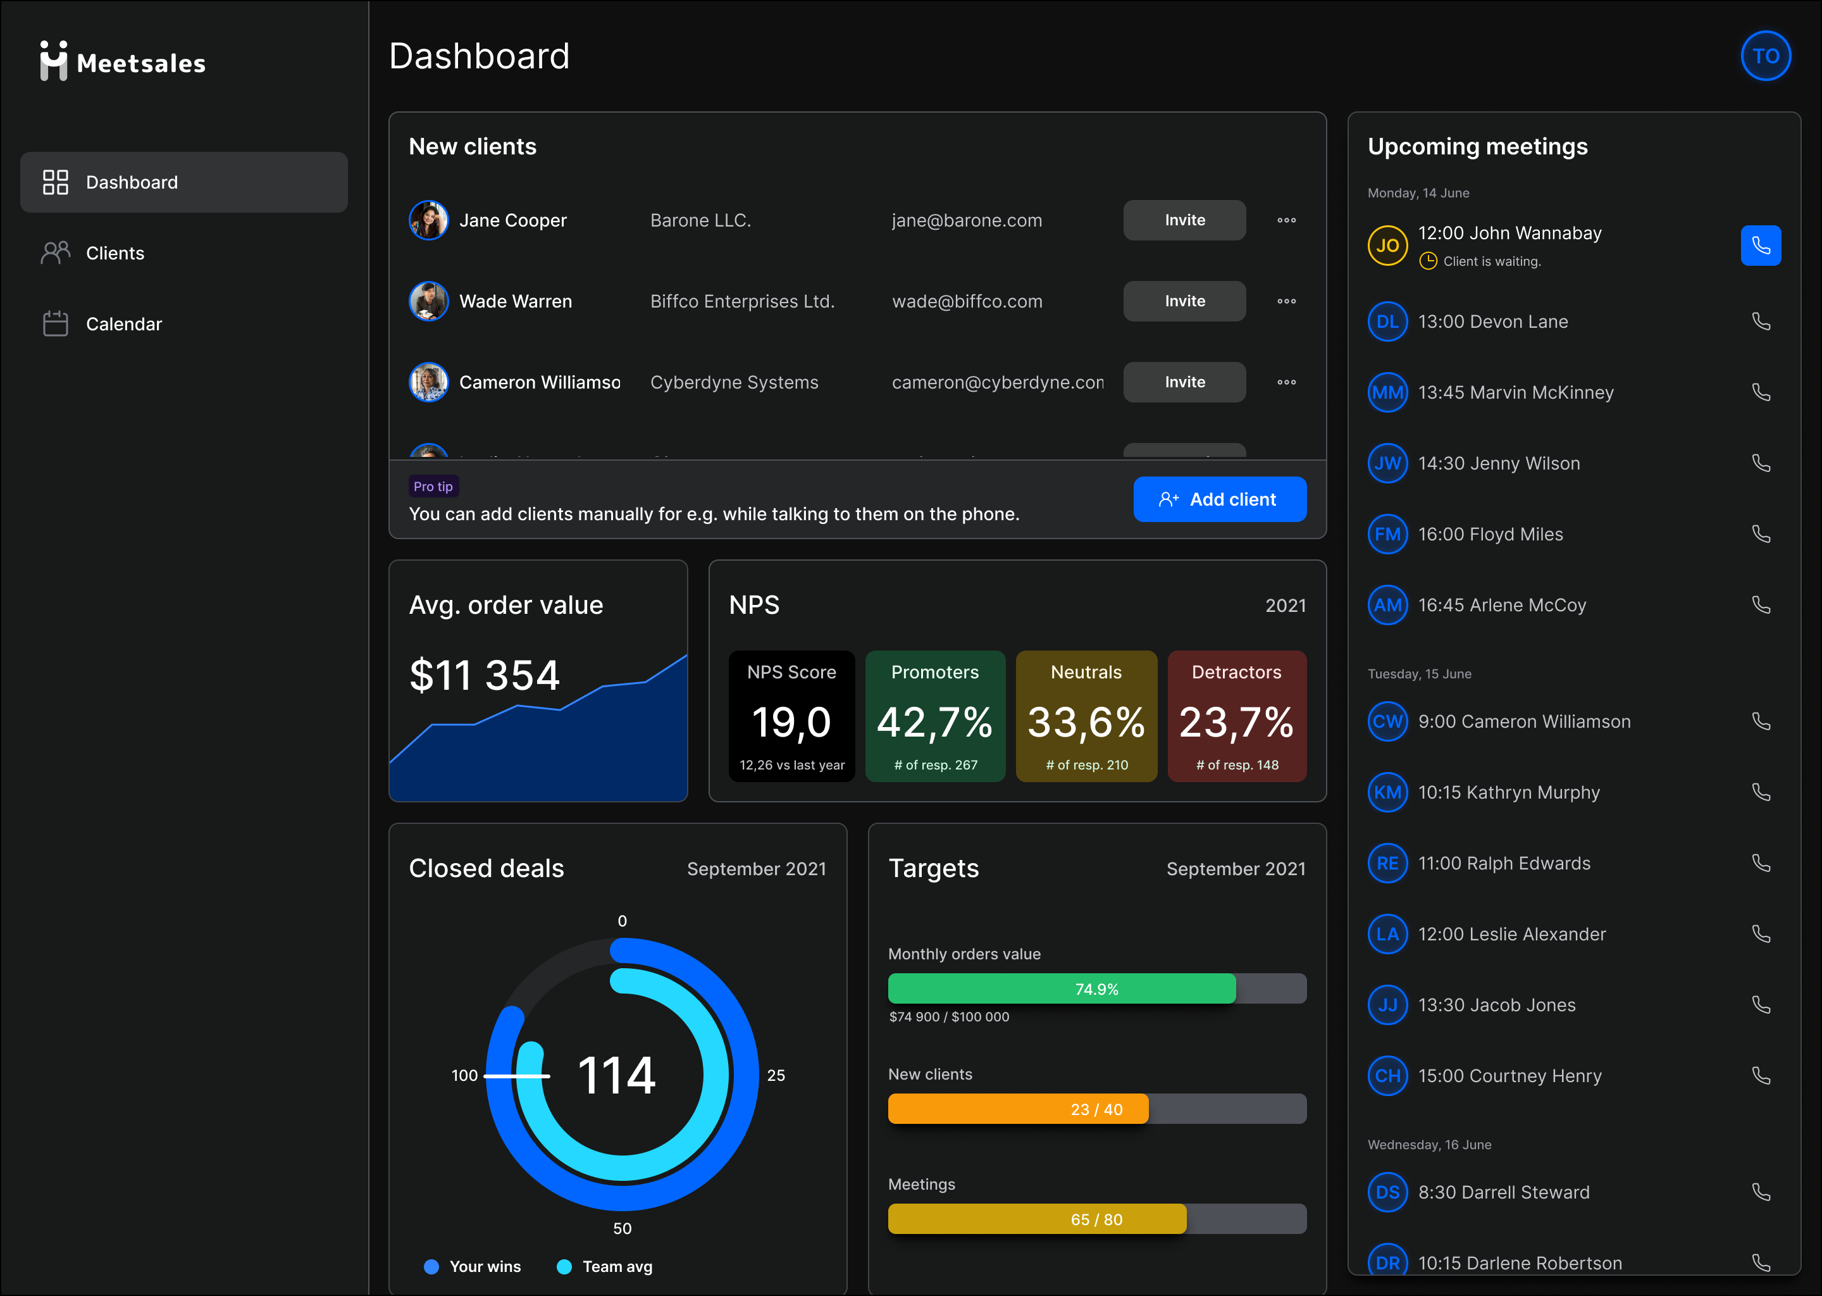Open more options for Cameron Williamson row
1822x1296 pixels.
coord(1286,382)
